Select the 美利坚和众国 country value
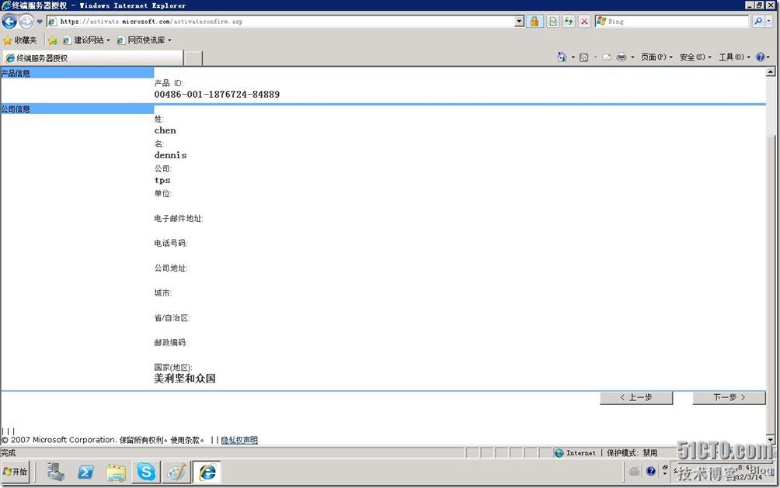The height and width of the screenshot is (488, 780). [x=185, y=379]
